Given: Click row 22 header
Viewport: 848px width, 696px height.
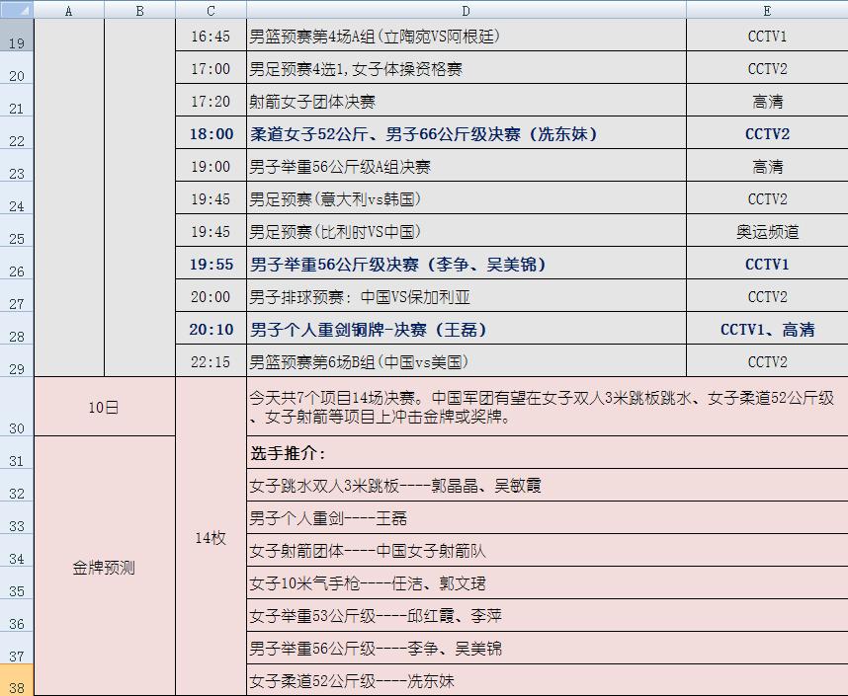Looking at the screenshot, I should point(17,134).
